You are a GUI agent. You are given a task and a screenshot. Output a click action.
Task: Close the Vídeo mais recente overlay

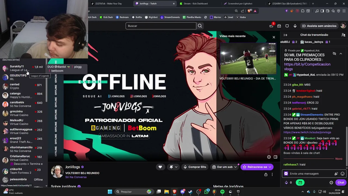pos(274,37)
